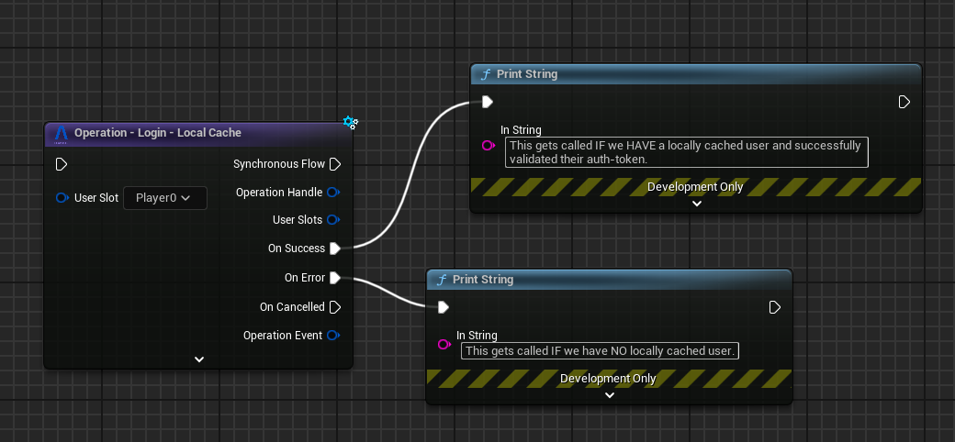
Task: Select the Operation - Login - Local Cache node title
Action: pos(157,133)
